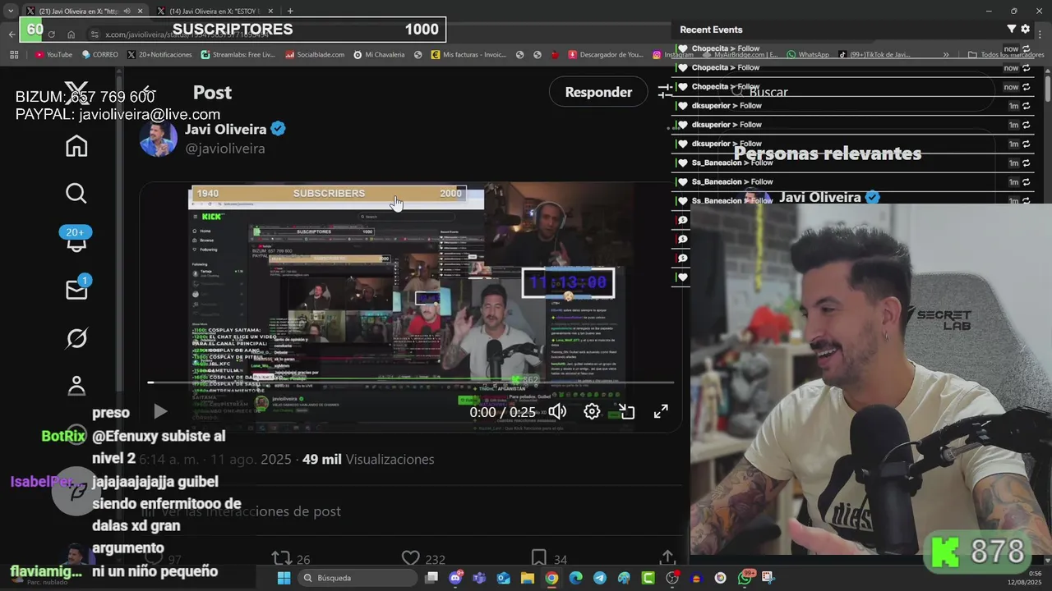Expand hidden bookmarks chevron
The image size is (1052, 591).
click(x=946, y=55)
